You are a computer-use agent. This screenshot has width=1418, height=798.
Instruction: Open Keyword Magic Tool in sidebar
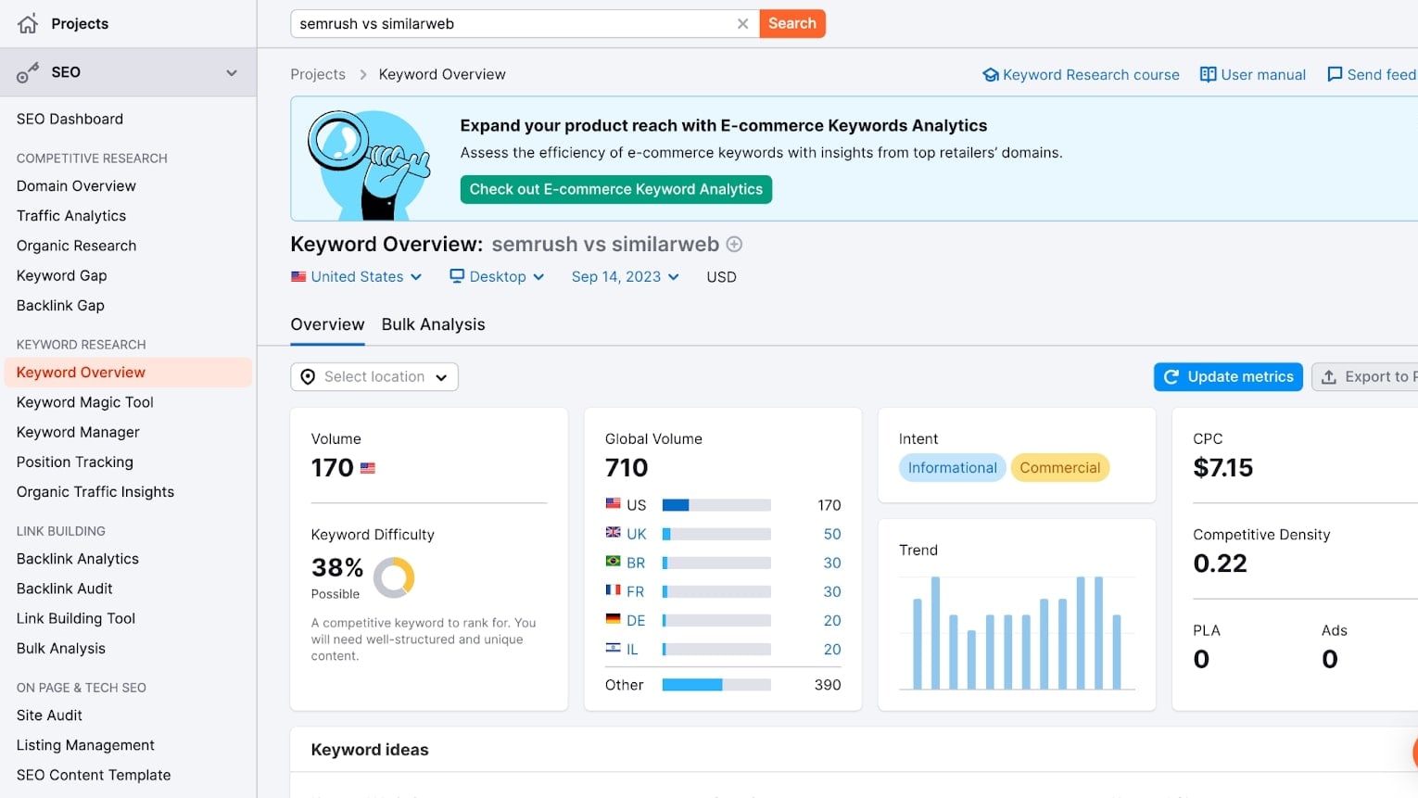click(x=85, y=402)
